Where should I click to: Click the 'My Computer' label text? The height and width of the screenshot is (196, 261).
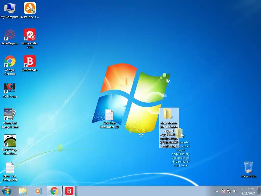tap(10, 17)
